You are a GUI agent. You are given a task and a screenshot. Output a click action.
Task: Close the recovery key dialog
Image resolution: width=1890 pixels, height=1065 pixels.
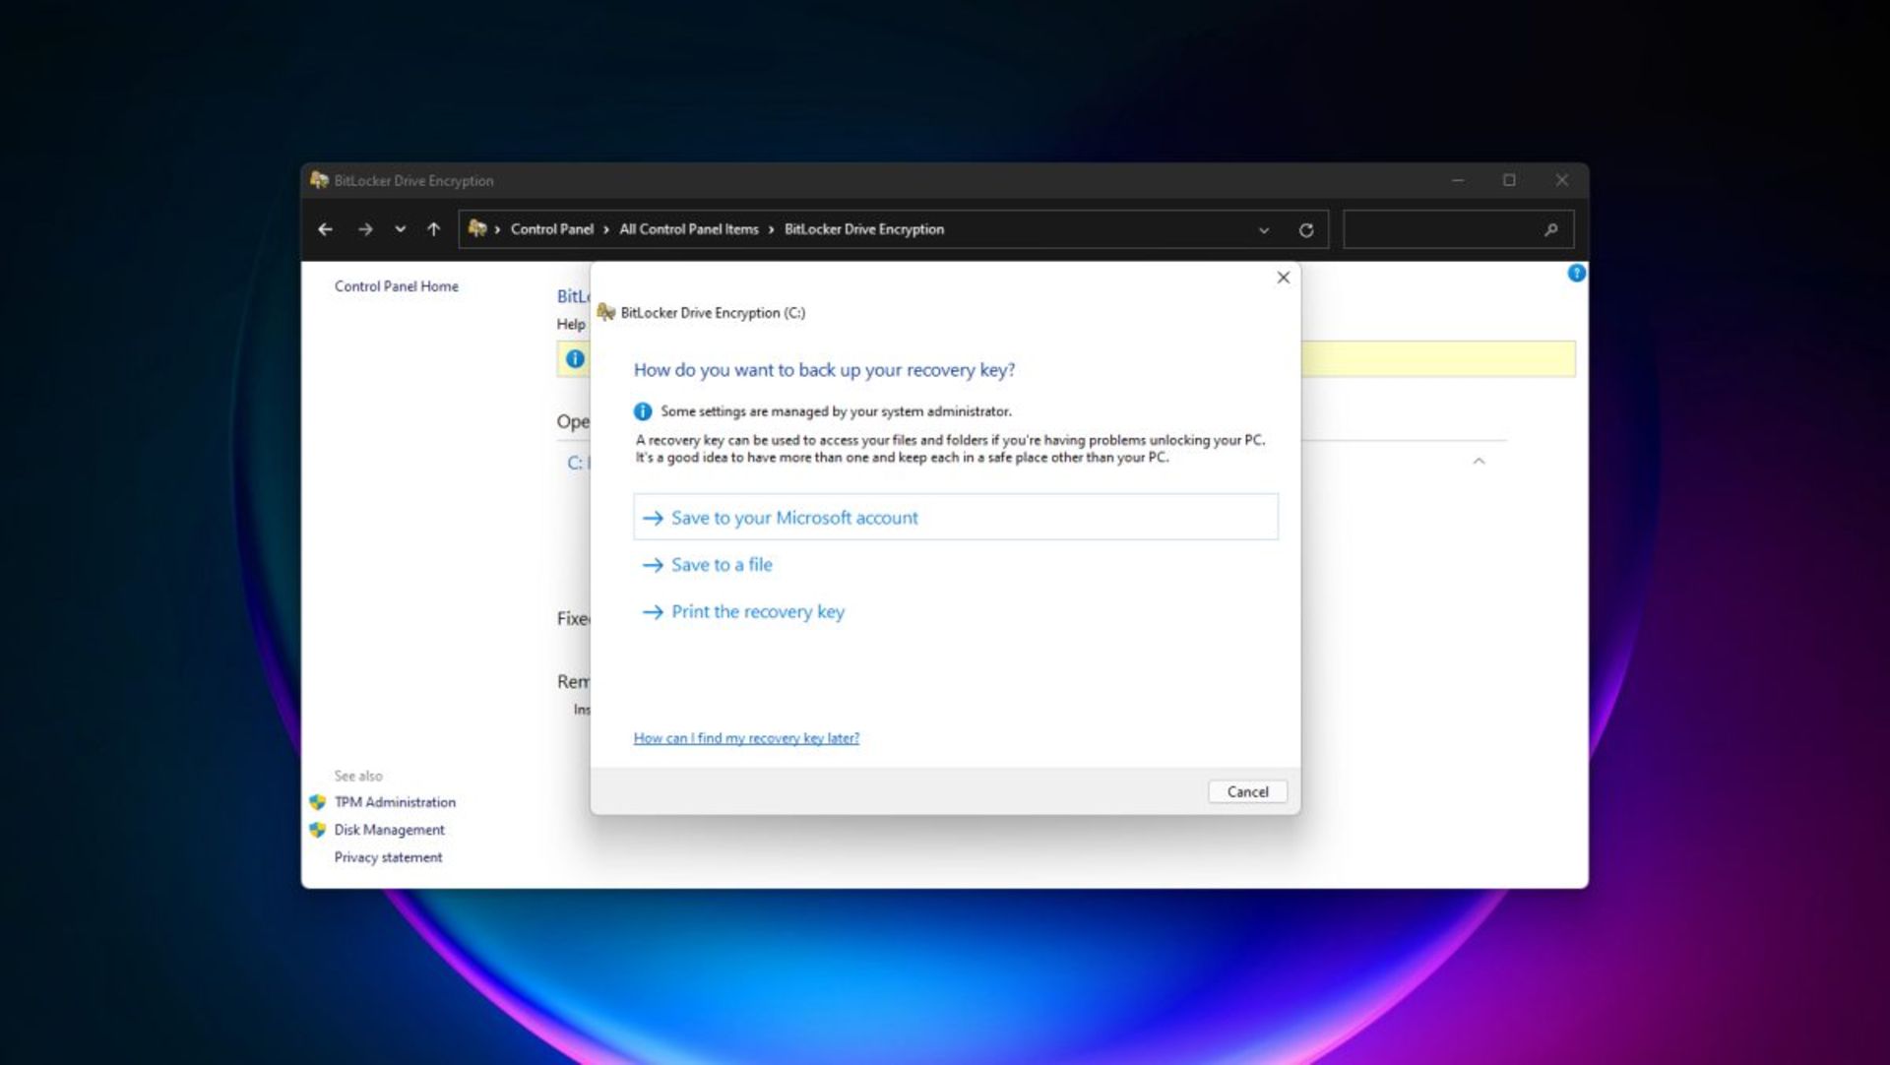(1283, 278)
